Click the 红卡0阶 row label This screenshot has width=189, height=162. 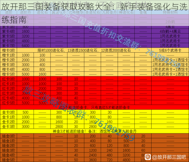[8, 79]
